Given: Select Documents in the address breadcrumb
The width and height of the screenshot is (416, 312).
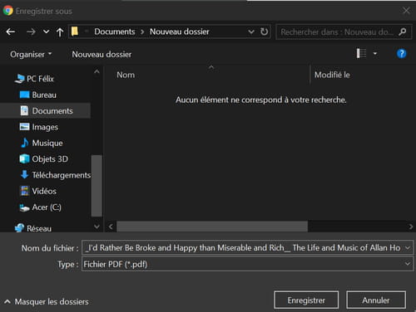Looking at the screenshot, I should click(x=115, y=32).
